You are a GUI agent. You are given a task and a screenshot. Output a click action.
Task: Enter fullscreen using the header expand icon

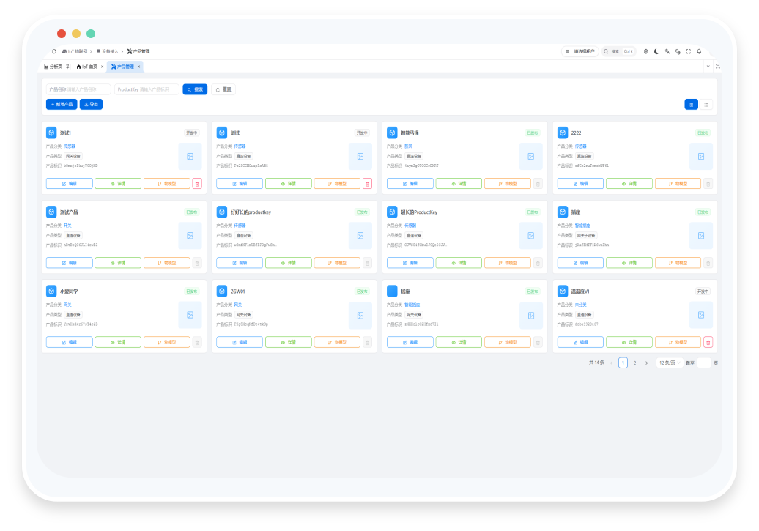(689, 51)
